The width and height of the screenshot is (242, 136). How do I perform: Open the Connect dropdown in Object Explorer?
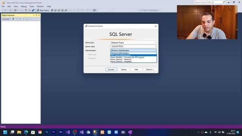[x=6, y=19]
